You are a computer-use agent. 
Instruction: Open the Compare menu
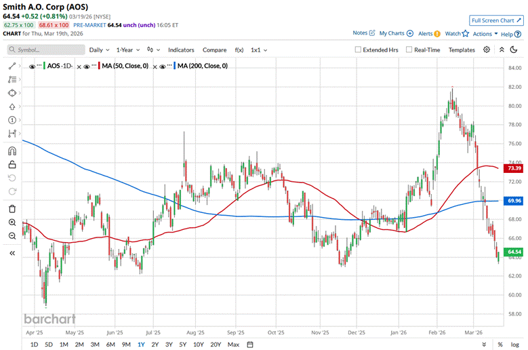[214, 50]
